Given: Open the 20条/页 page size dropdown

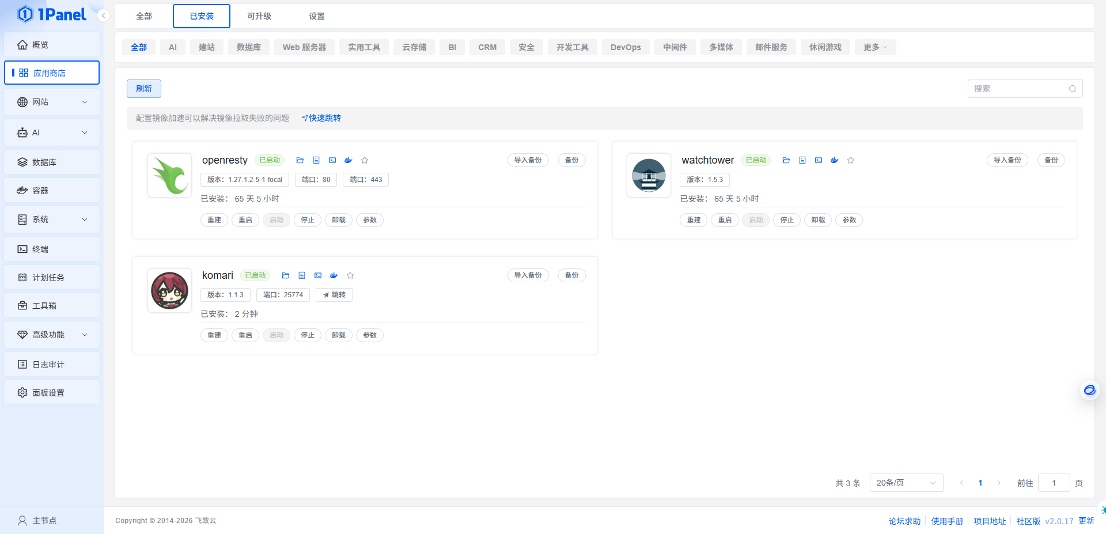Looking at the screenshot, I should [906, 483].
